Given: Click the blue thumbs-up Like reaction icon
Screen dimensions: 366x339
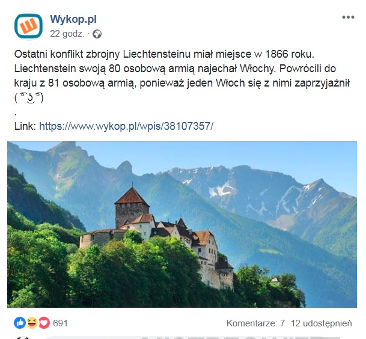Looking at the screenshot, I should 20,323.
